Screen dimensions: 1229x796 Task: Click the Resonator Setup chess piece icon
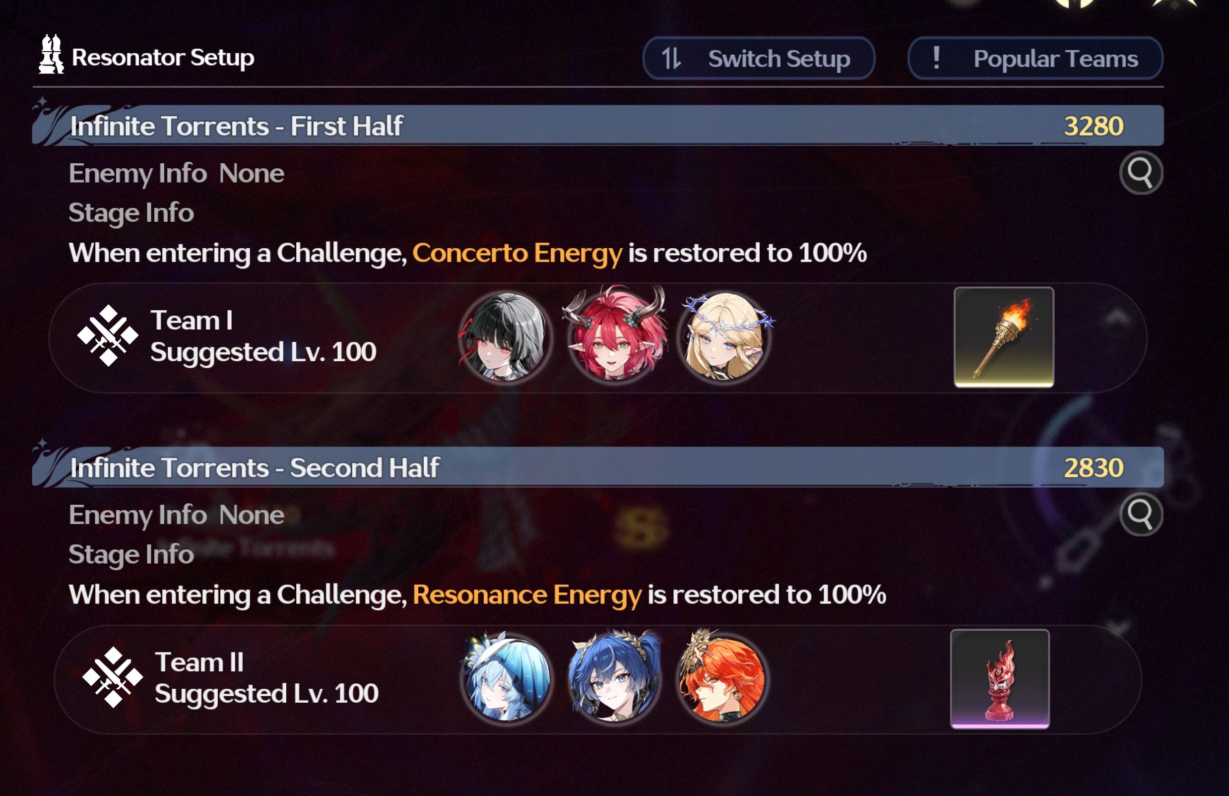coord(51,54)
